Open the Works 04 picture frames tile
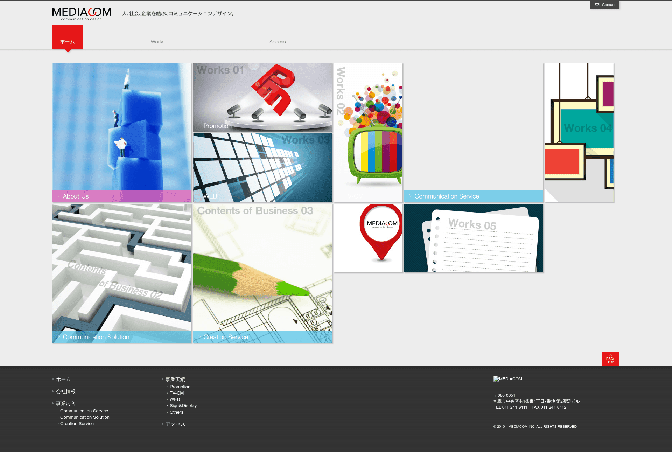The width and height of the screenshot is (672, 452). coord(579,132)
